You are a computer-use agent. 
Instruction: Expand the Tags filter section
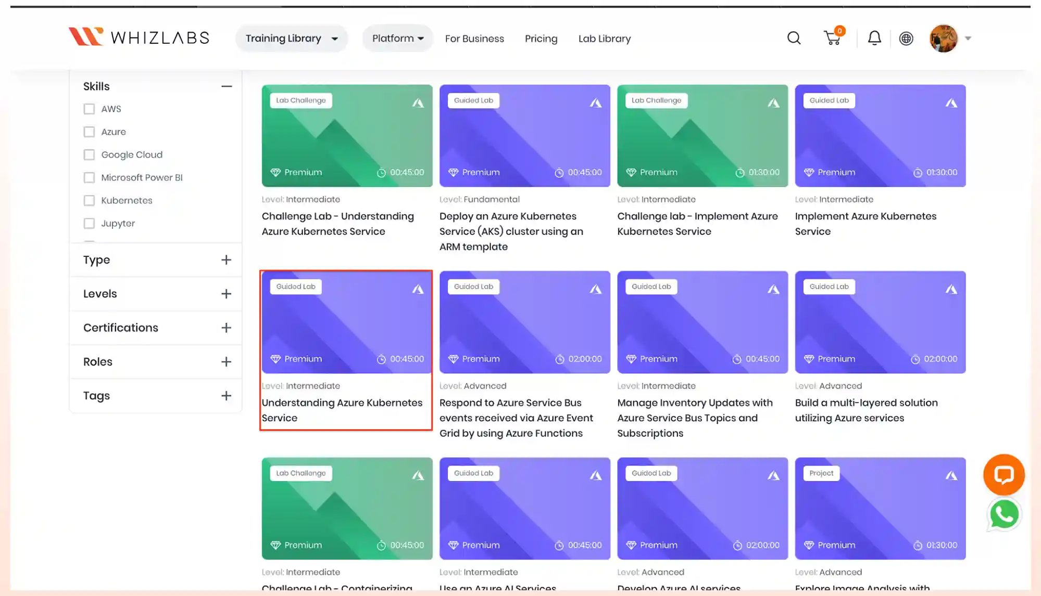(x=226, y=396)
